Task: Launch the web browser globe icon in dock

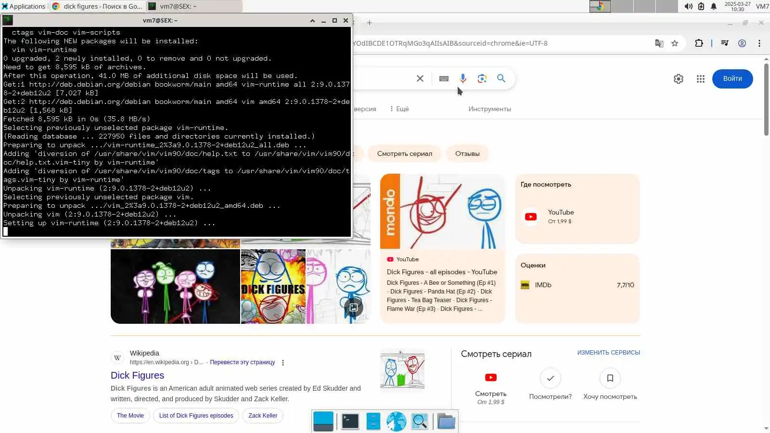Action: tap(396, 421)
